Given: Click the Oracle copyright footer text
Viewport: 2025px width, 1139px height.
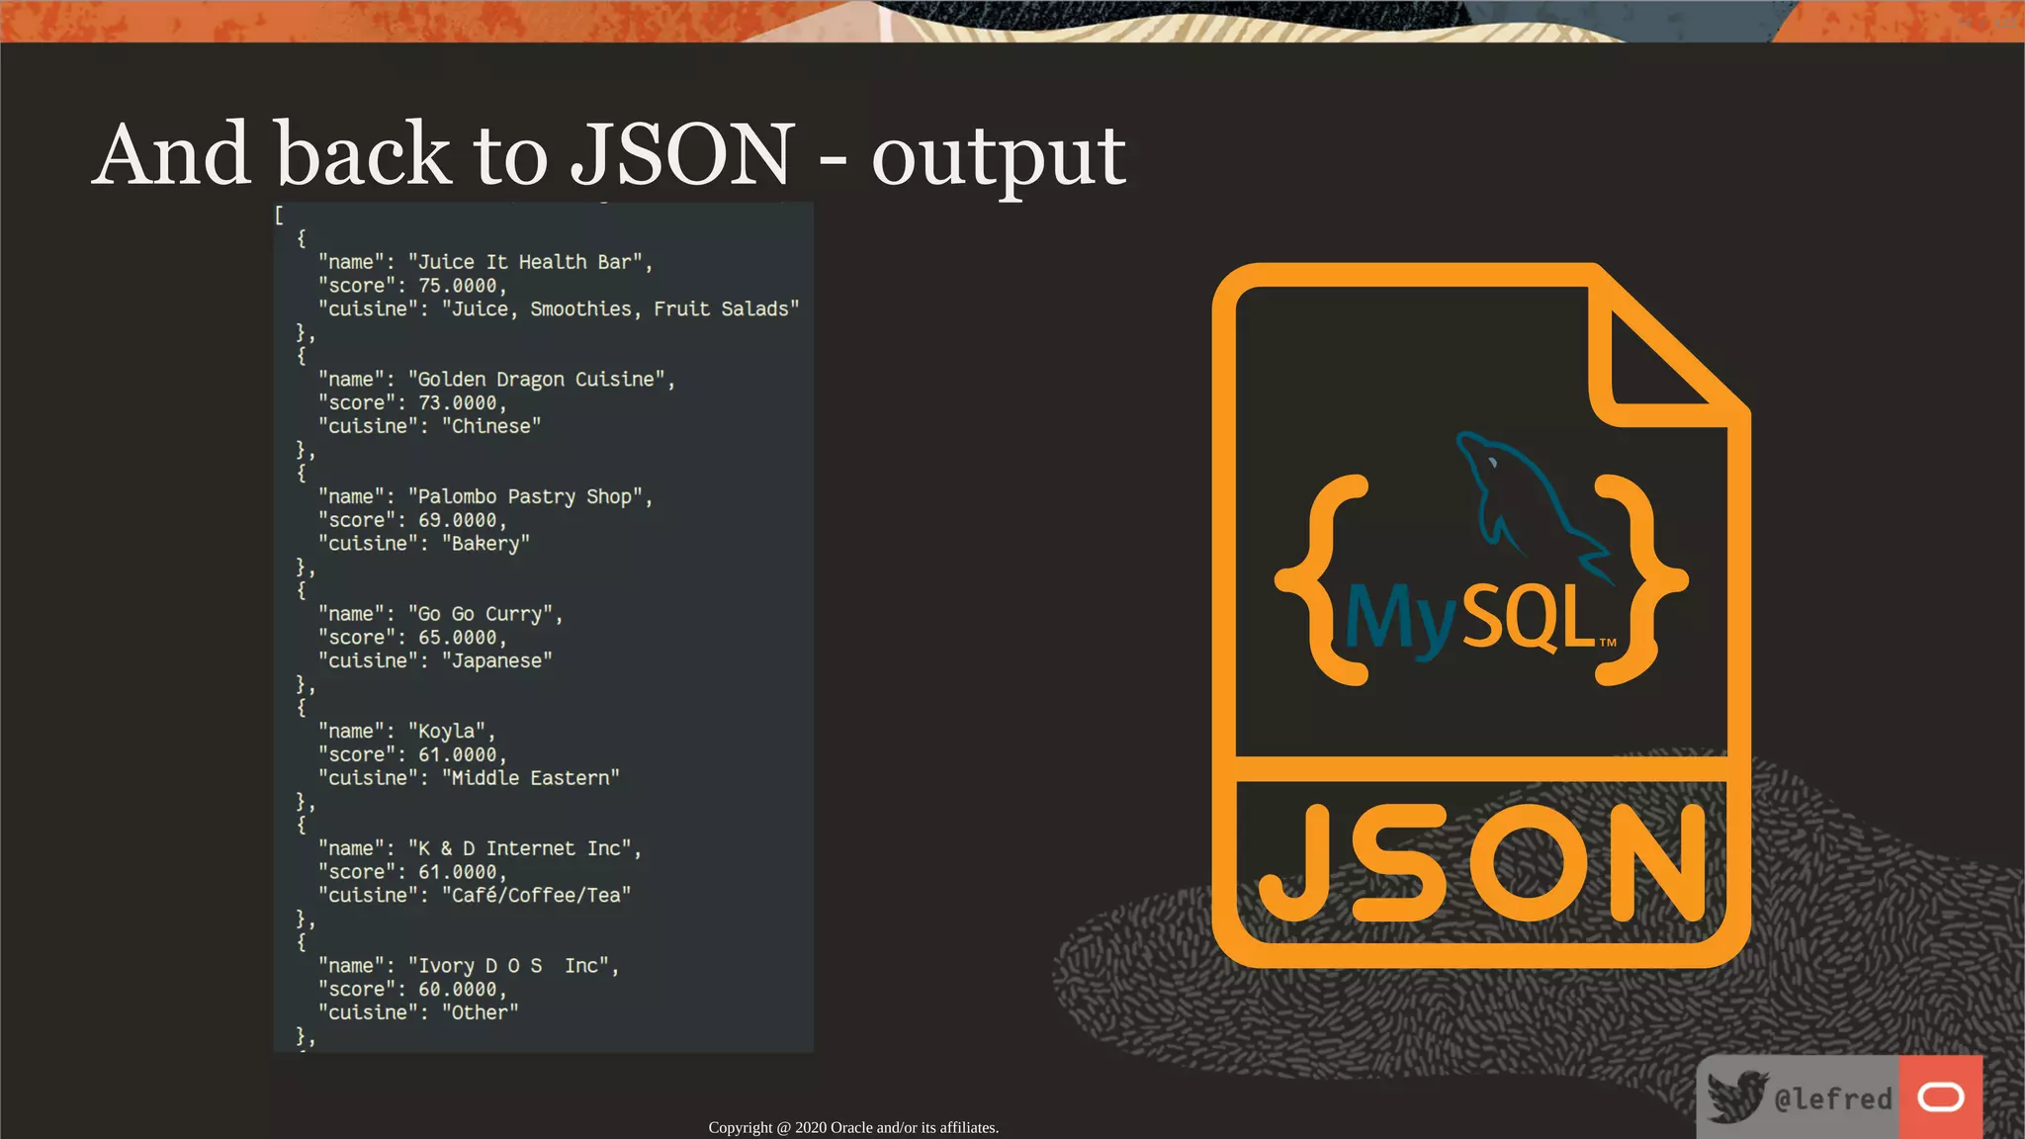Looking at the screenshot, I should pos(853,1127).
